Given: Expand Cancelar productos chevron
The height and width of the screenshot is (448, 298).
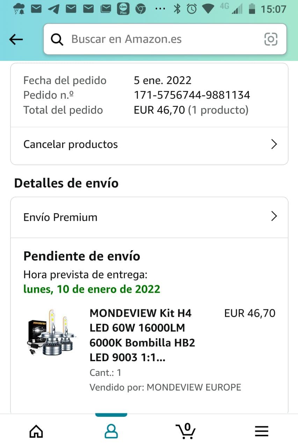Looking at the screenshot, I should [x=274, y=145].
